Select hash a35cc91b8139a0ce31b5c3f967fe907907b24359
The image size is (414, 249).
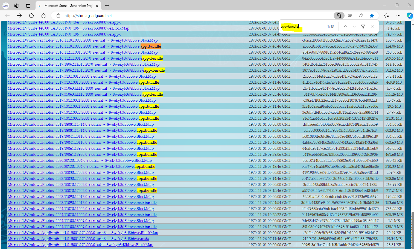click(340, 46)
